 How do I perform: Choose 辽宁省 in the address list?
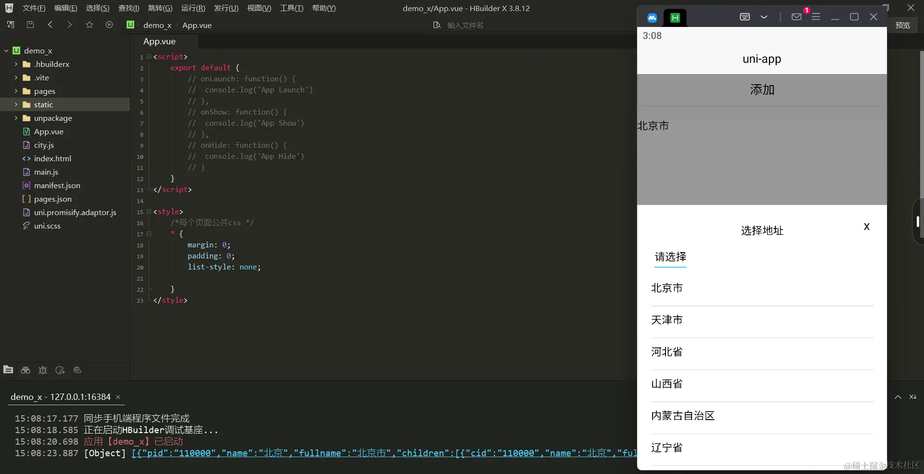coord(762,448)
